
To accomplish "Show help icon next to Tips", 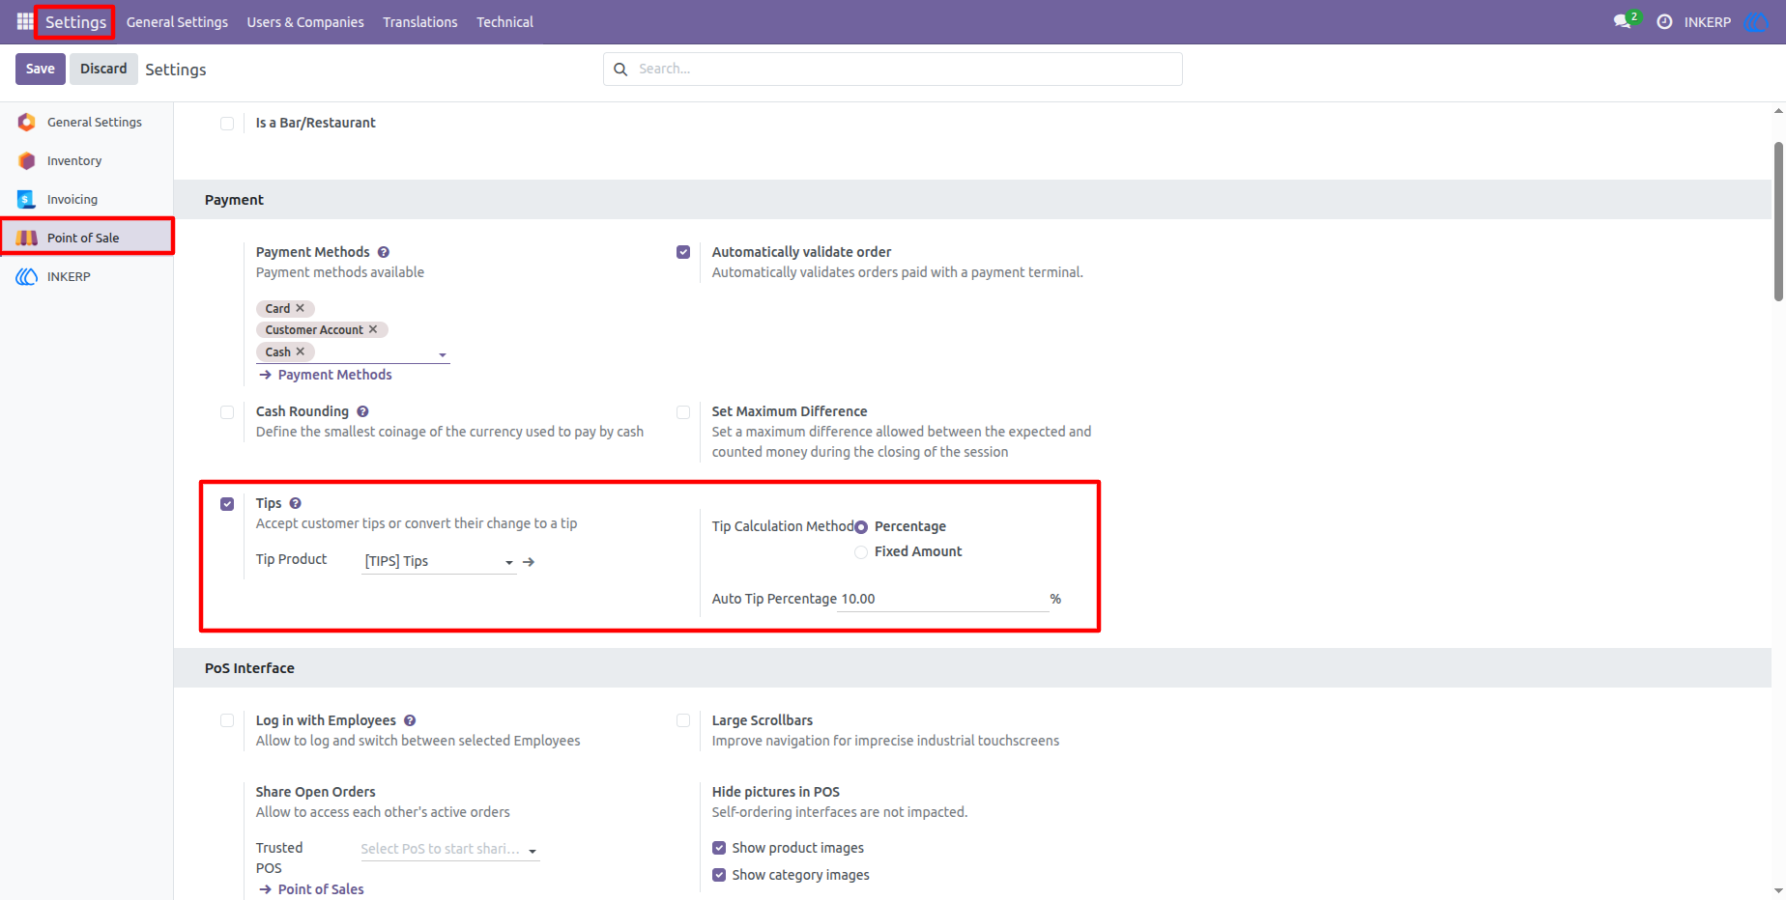I will pos(296,503).
